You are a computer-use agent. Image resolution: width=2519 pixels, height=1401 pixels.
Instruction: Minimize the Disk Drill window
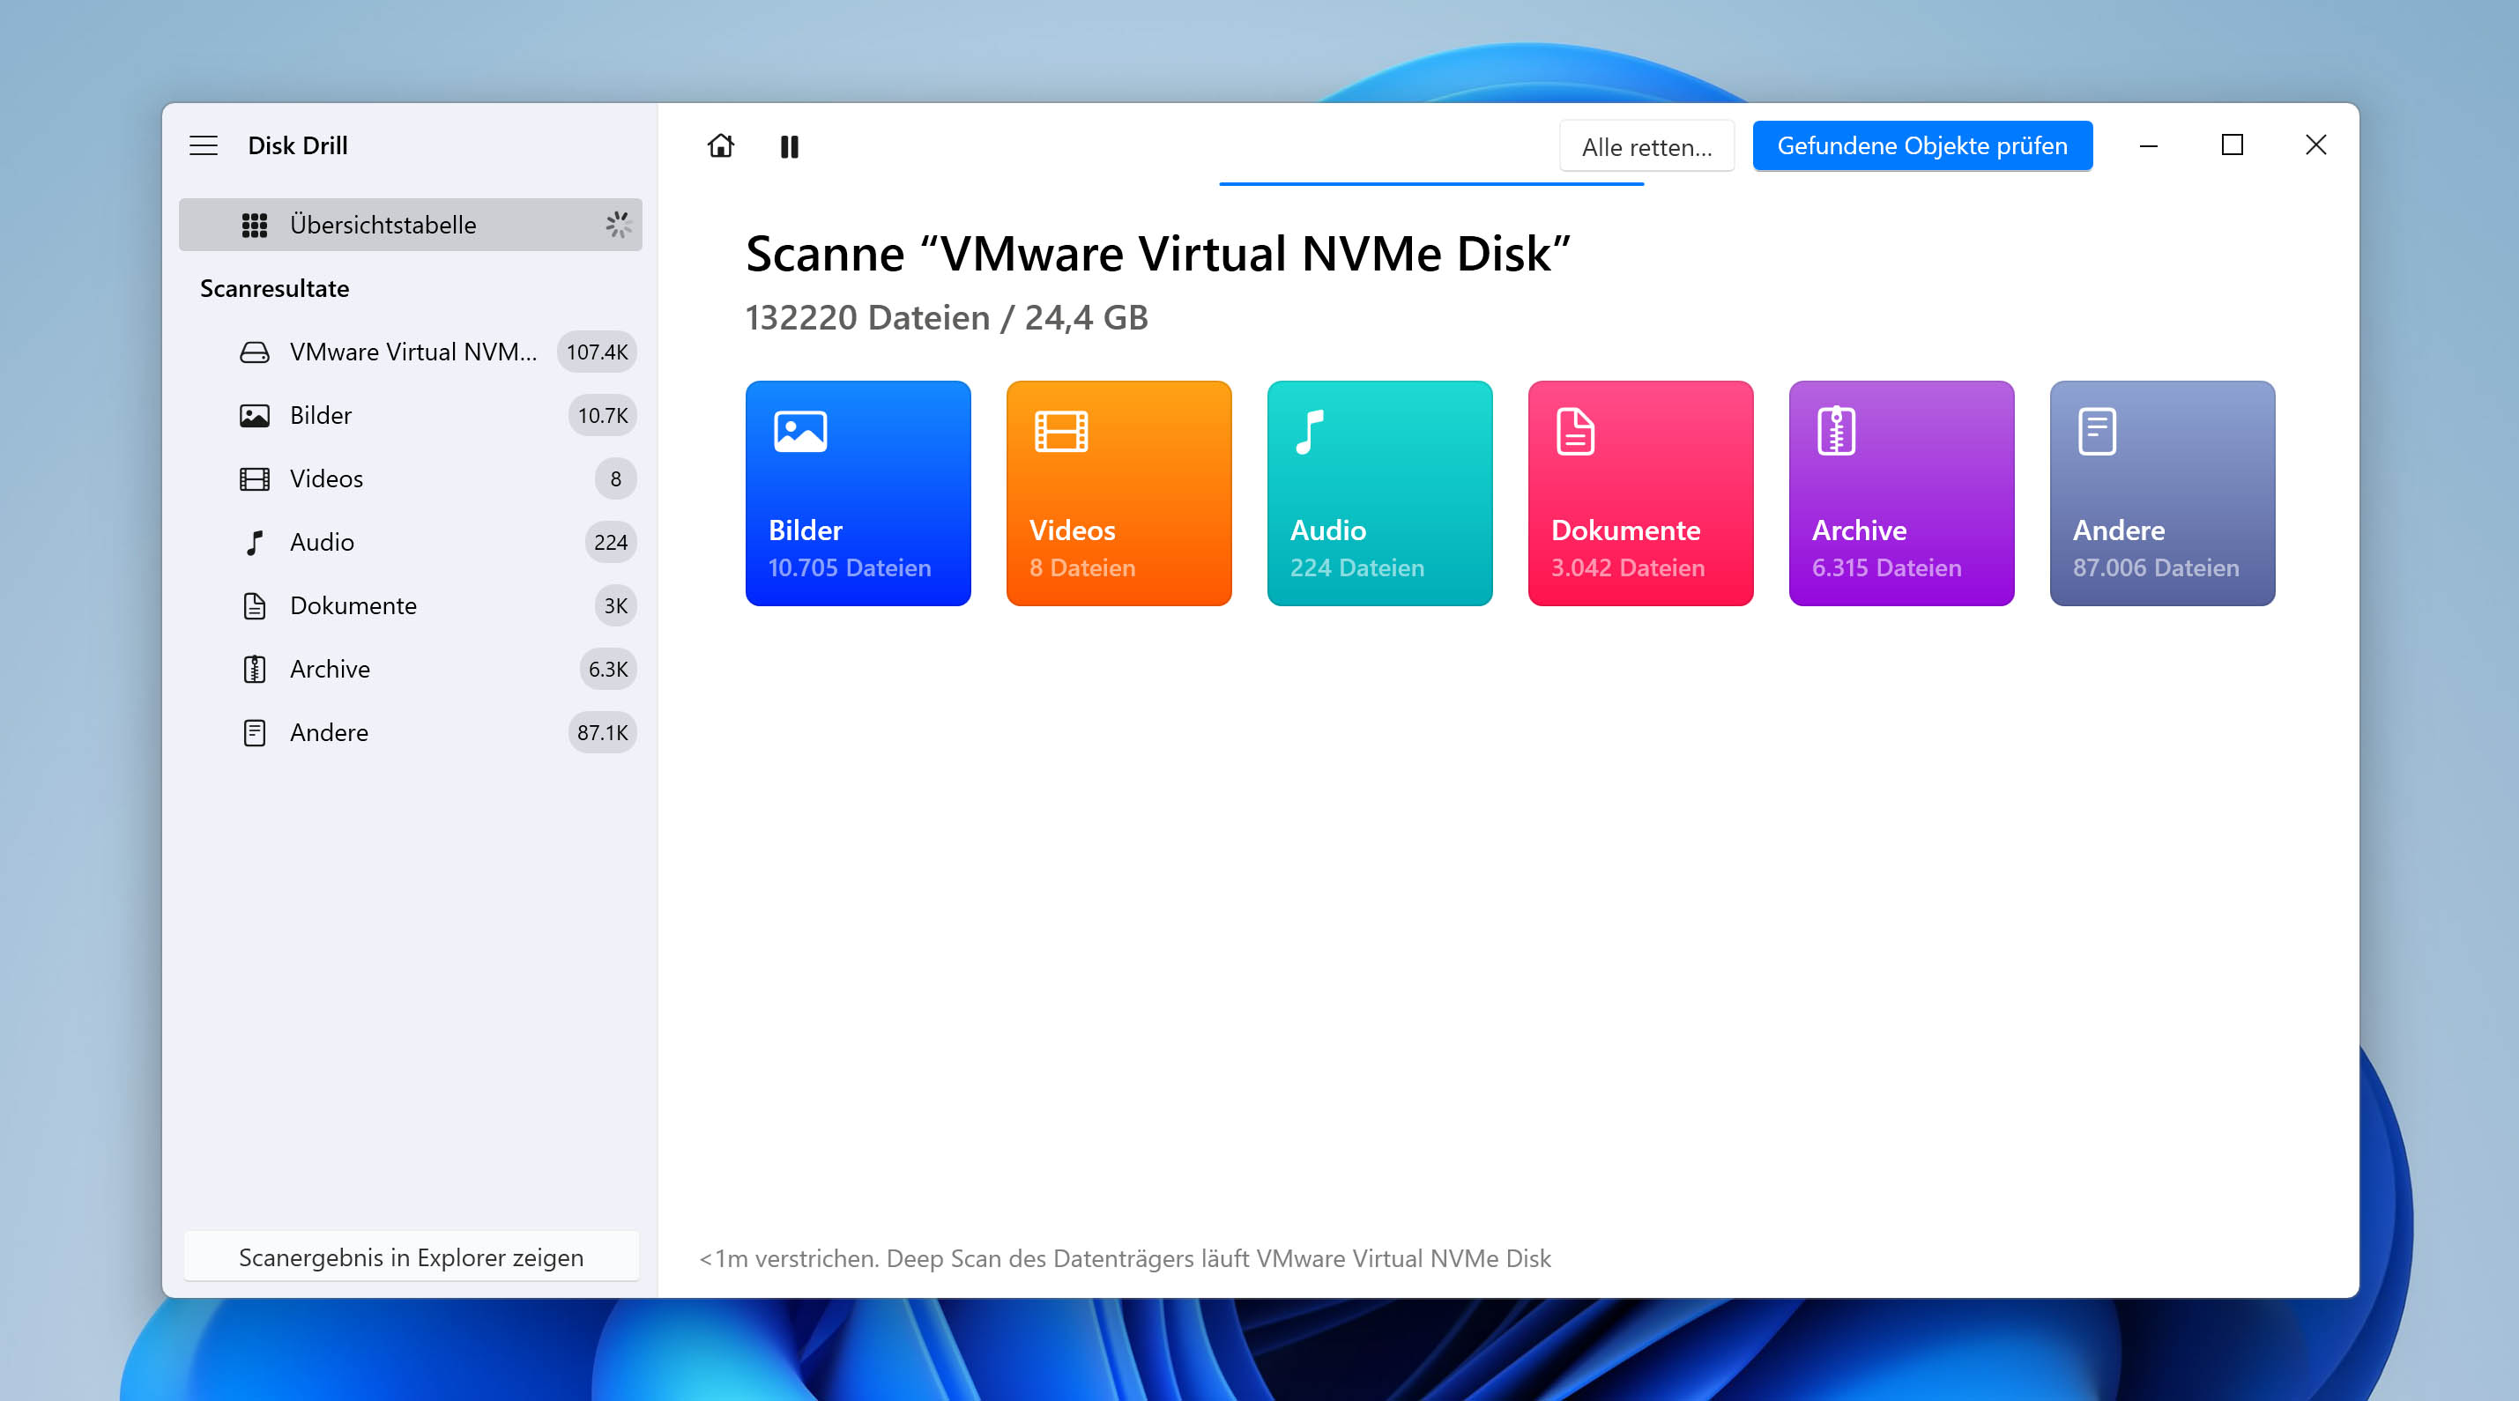pos(2149,145)
